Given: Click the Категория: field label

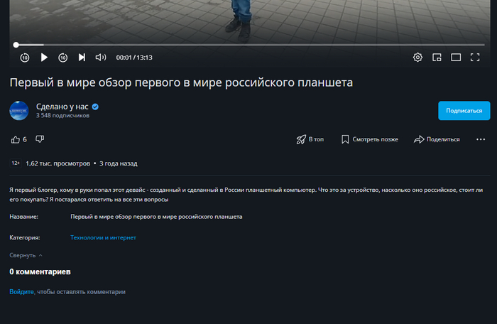Looking at the screenshot, I should 25,237.
